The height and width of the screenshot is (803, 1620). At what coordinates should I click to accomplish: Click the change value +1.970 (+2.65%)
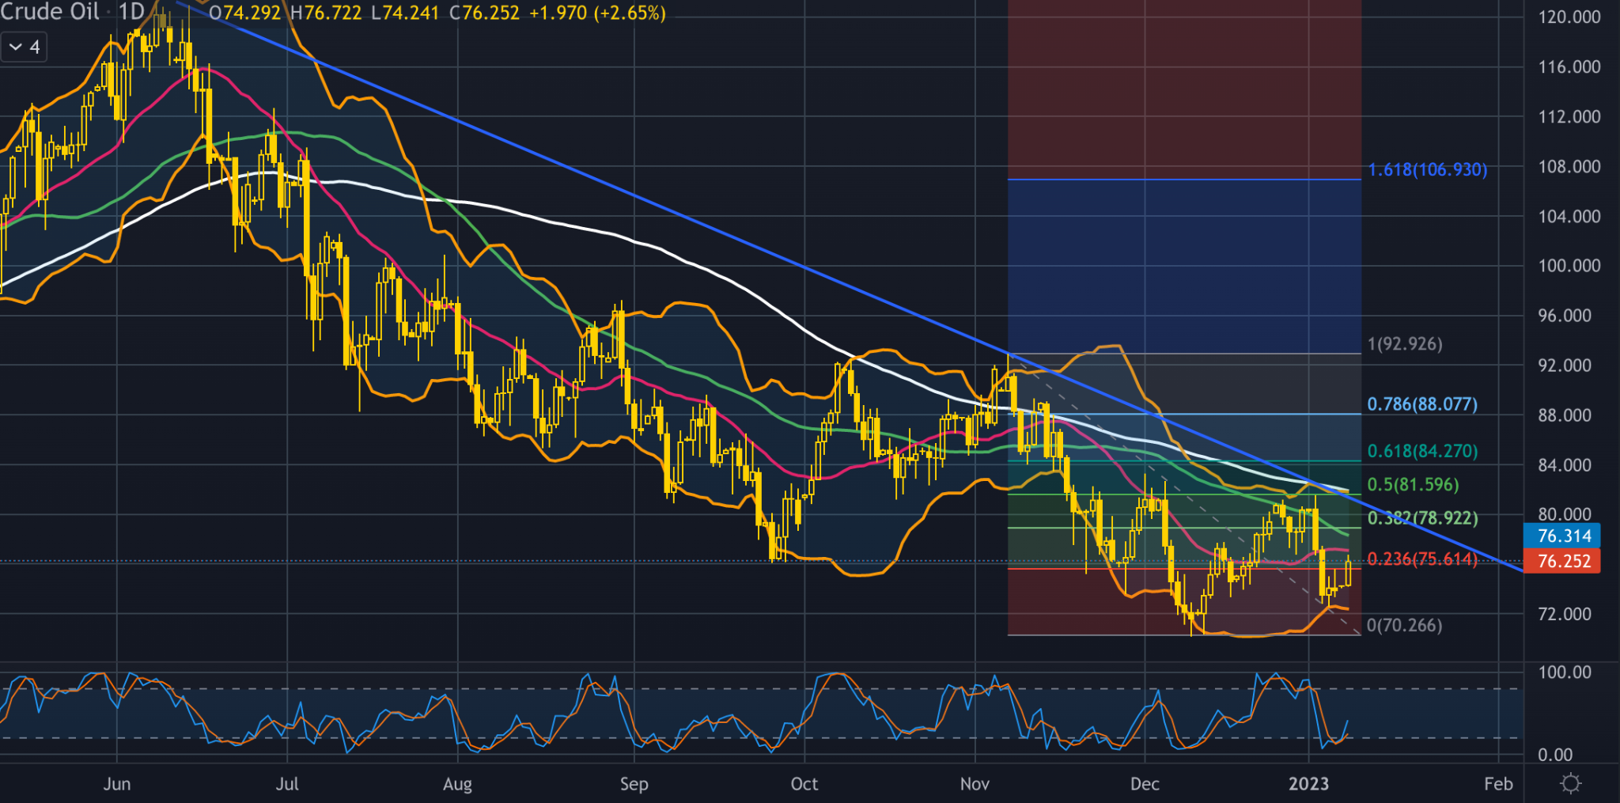[x=597, y=13]
